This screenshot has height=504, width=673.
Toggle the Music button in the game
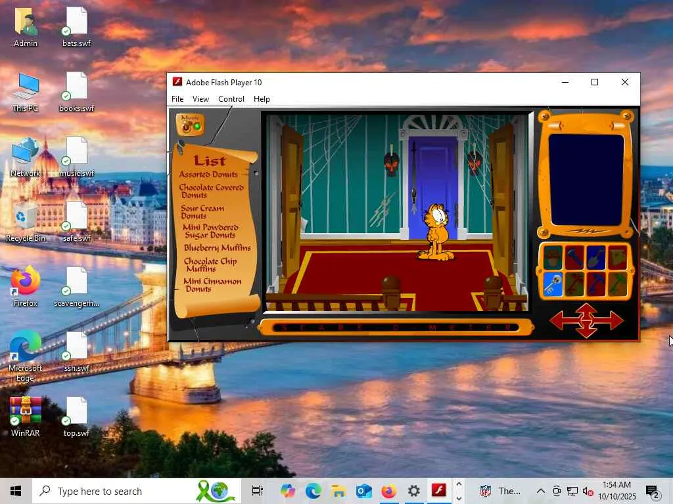click(x=190, y=124)
